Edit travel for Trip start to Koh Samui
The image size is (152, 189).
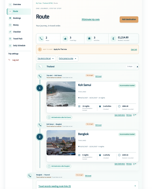click(x=98, y=76)
